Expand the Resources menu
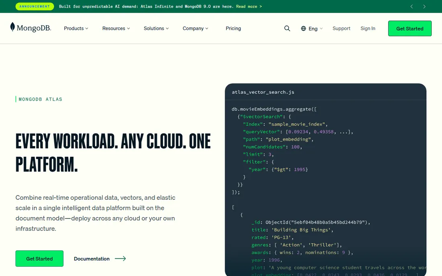The height and width of the screenshot is (276, 442). (x=116, y=28)
